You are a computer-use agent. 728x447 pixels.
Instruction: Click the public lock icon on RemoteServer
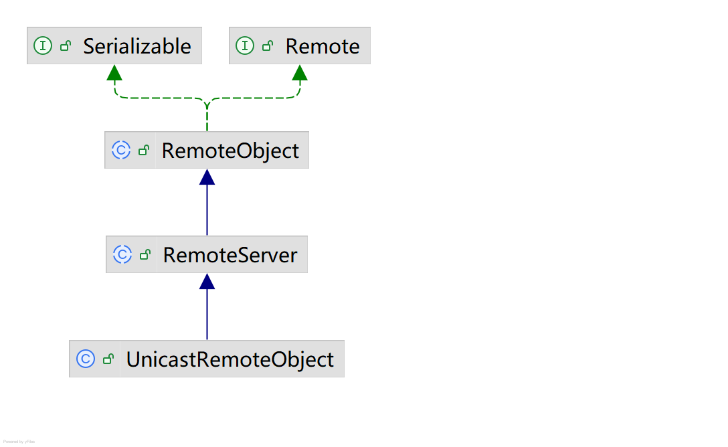tap(145, 255)
